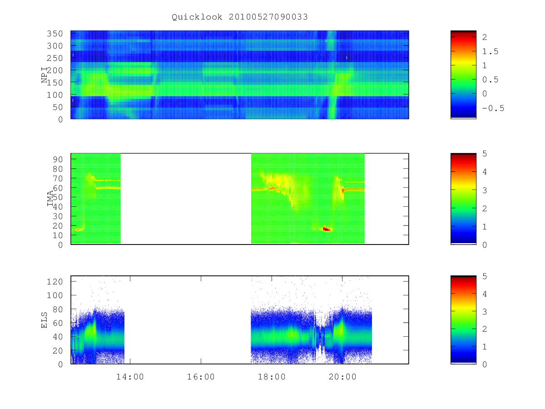Select the NPI y-axis label
The width and height of the screenshot is (545, 409).
click(45, 75)
